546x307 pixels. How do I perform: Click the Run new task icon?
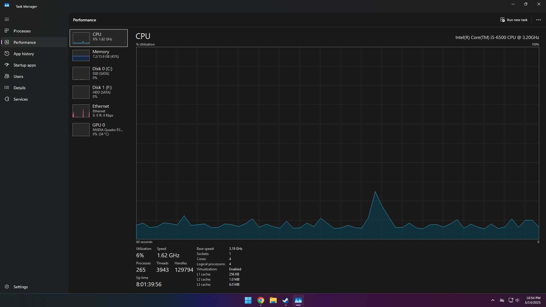point(502,20)
